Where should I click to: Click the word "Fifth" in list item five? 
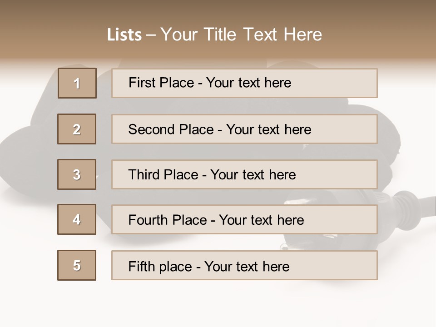pos(142,266)
